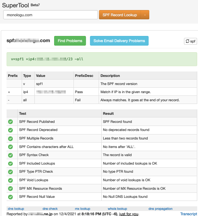The height and width of the screenshot is (216, 198).
Task: Click the domain input field containing monologu.com
Action: [x=50, y=15]
